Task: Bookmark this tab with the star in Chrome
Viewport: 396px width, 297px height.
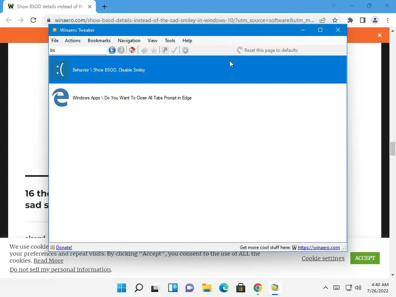Action: 335,20
